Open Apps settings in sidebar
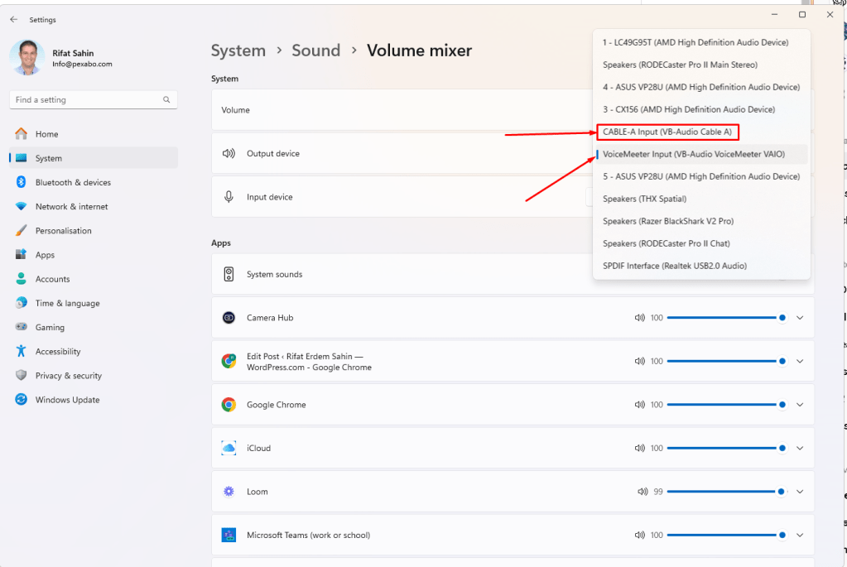 click(94, 255)
